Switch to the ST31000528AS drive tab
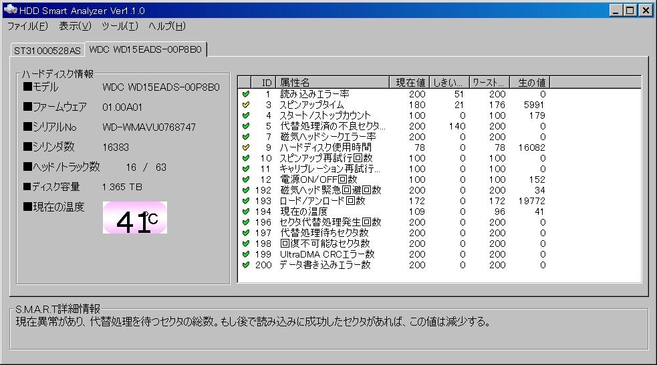 (x=47, y=51)
